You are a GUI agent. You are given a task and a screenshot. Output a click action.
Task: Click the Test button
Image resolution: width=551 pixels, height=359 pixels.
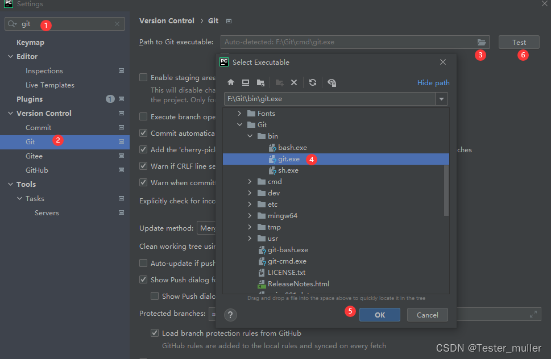coord(519,42)
